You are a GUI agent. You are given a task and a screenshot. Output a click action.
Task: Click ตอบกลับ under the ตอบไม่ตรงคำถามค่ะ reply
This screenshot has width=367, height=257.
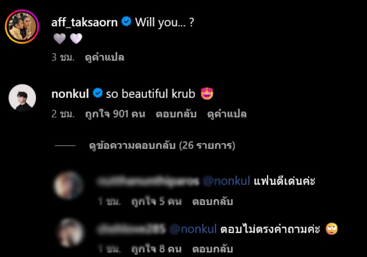[x=212, y=249]
